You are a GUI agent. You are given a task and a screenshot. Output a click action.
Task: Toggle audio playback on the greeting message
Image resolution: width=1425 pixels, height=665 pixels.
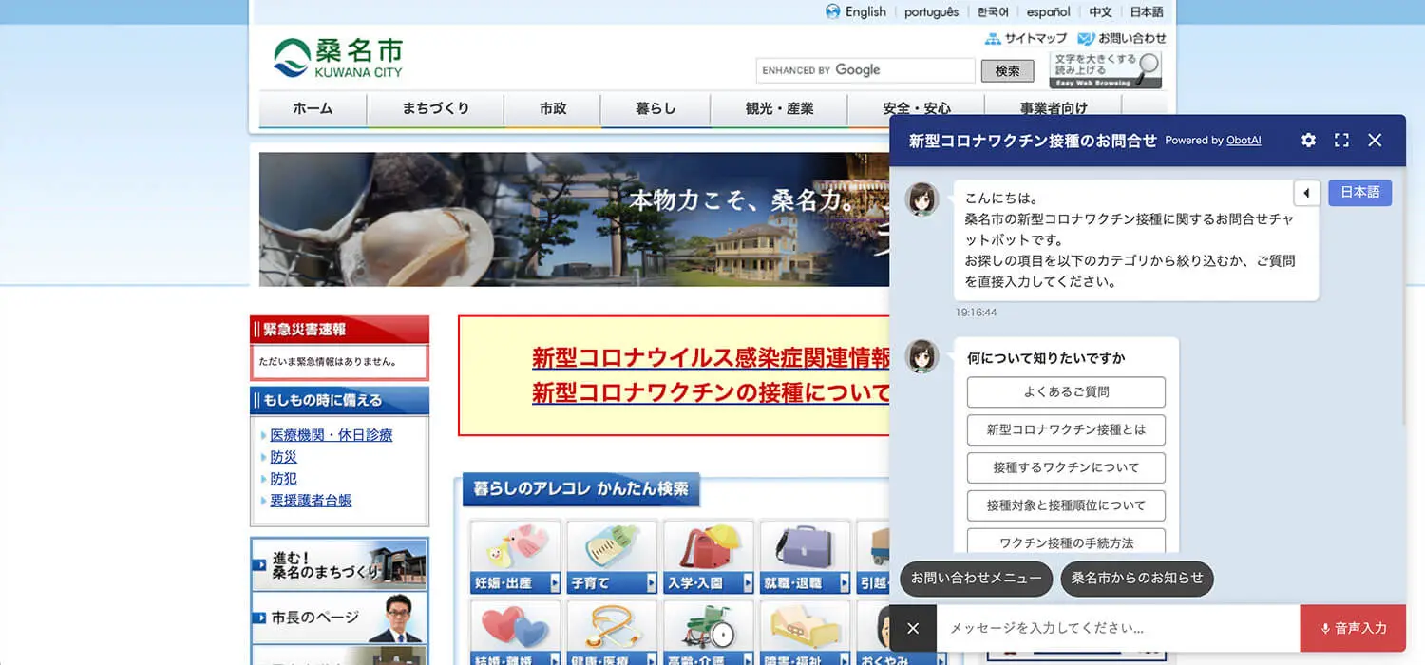(x=1306, y=192)
